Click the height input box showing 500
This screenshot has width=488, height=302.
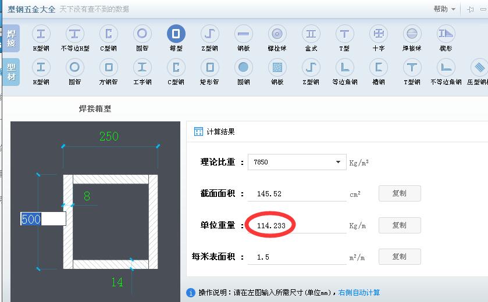pos(43,219)
